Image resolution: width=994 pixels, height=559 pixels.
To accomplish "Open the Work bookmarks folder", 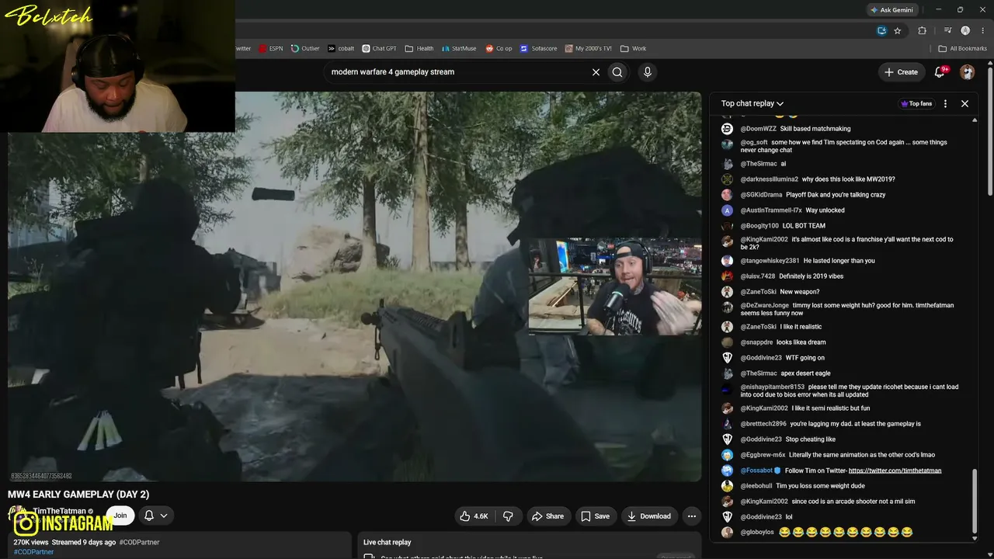I will click(x=633, y=48).
